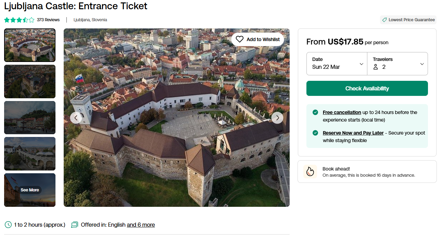The width and height of the screenshot is (442, 239).
Task: Click the travelers person icon
Action: (x=376, y=67)
